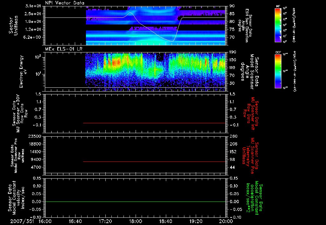
Task: Click the '44' telemetry tick label
Action: (232, 167)
